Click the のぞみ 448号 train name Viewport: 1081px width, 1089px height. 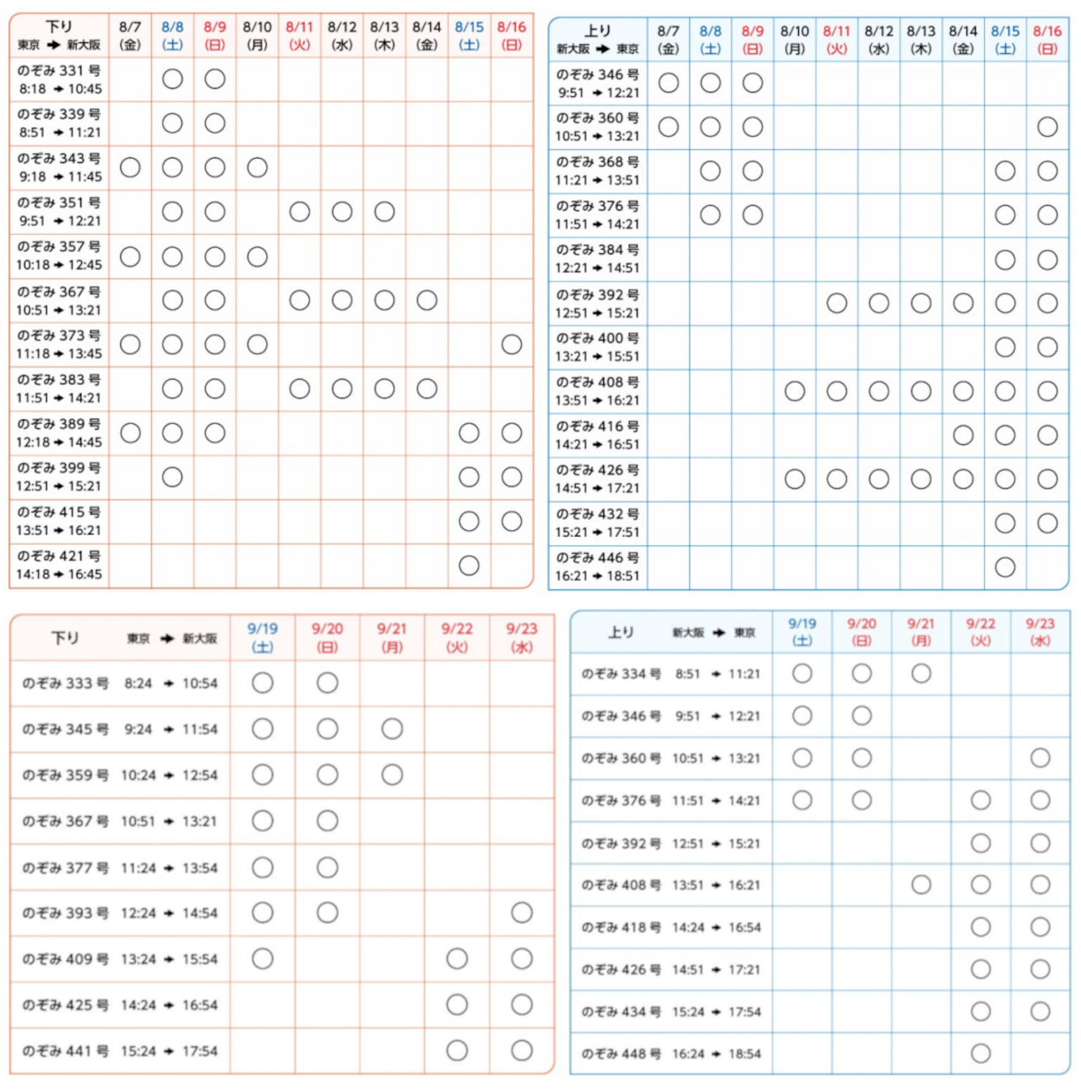pyautogui.click(x=621, y=1054)
